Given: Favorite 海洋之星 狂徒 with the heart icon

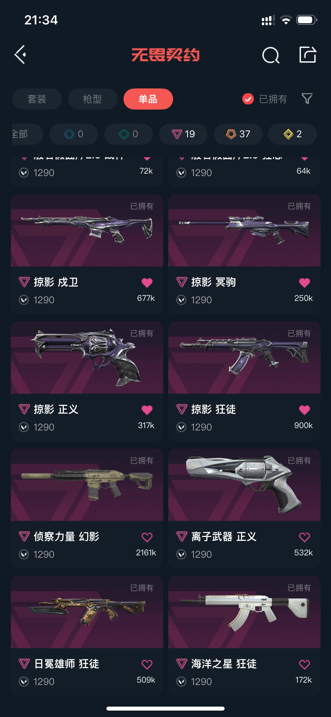Looking at the screenshot, I should (305, 665).
